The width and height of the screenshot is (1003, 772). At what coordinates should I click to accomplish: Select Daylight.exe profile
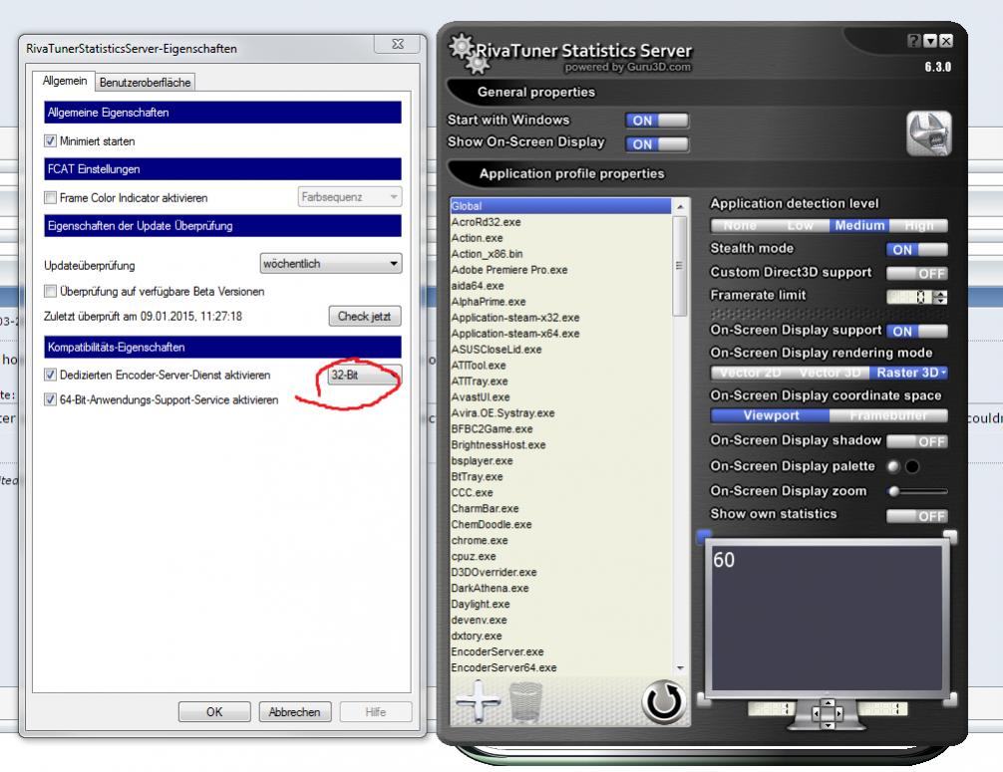click(x=560, y=604)
